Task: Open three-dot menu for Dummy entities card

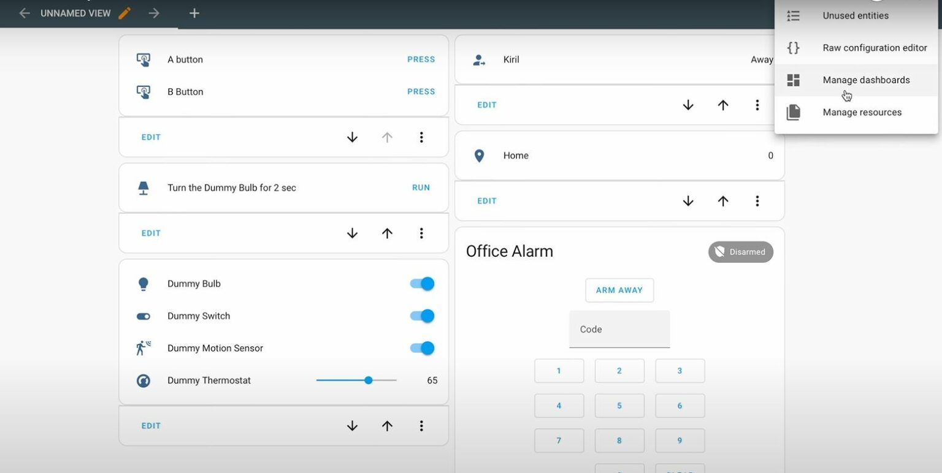Action: click(x=421, y=426)
